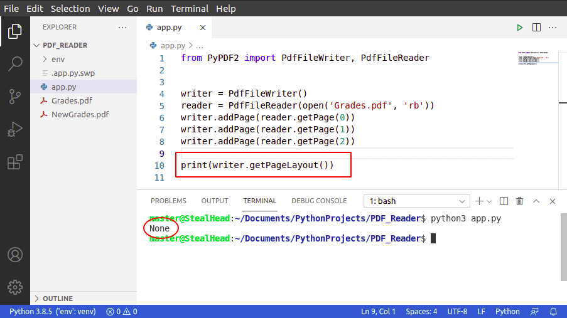
Task: Open the feedback icon in status bar
Action: (x=534, y=312)
